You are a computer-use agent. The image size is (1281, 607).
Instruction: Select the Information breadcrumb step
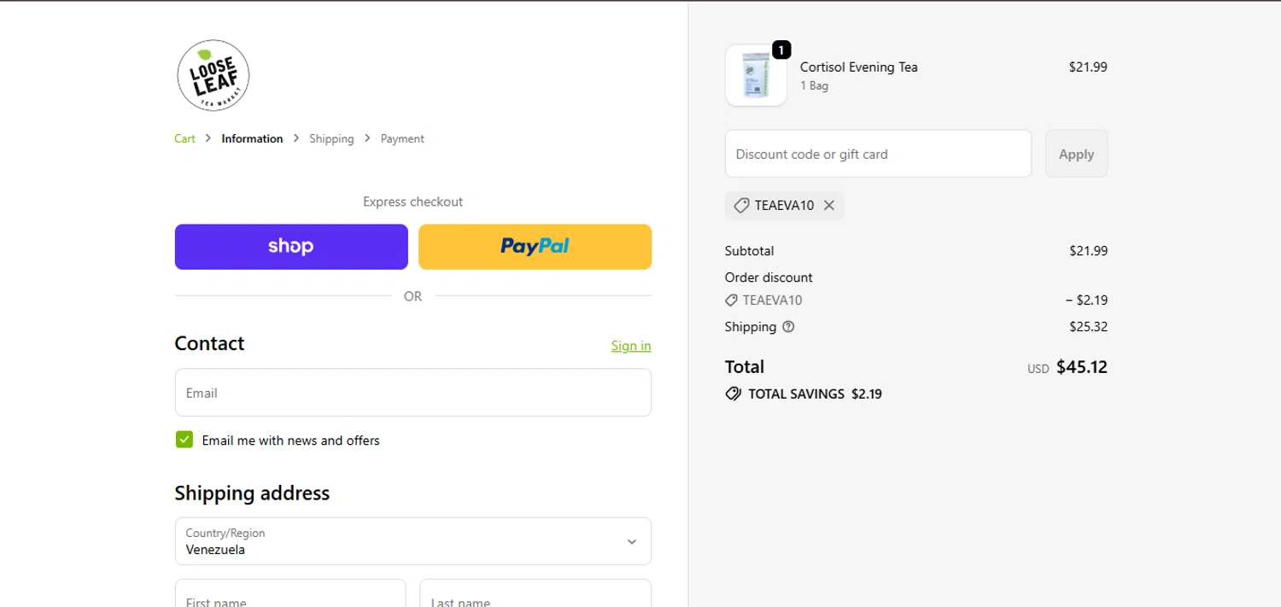tap(252, 138)
